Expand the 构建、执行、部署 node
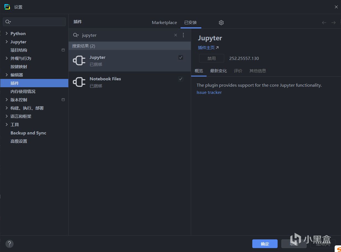341x252 pixels. 7,108
